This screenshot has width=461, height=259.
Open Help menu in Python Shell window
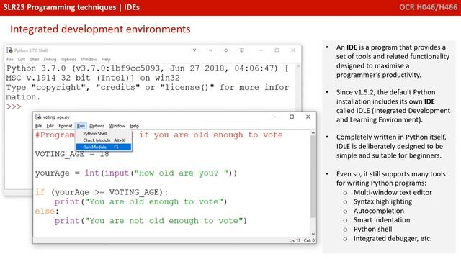[x=106, y=59]
